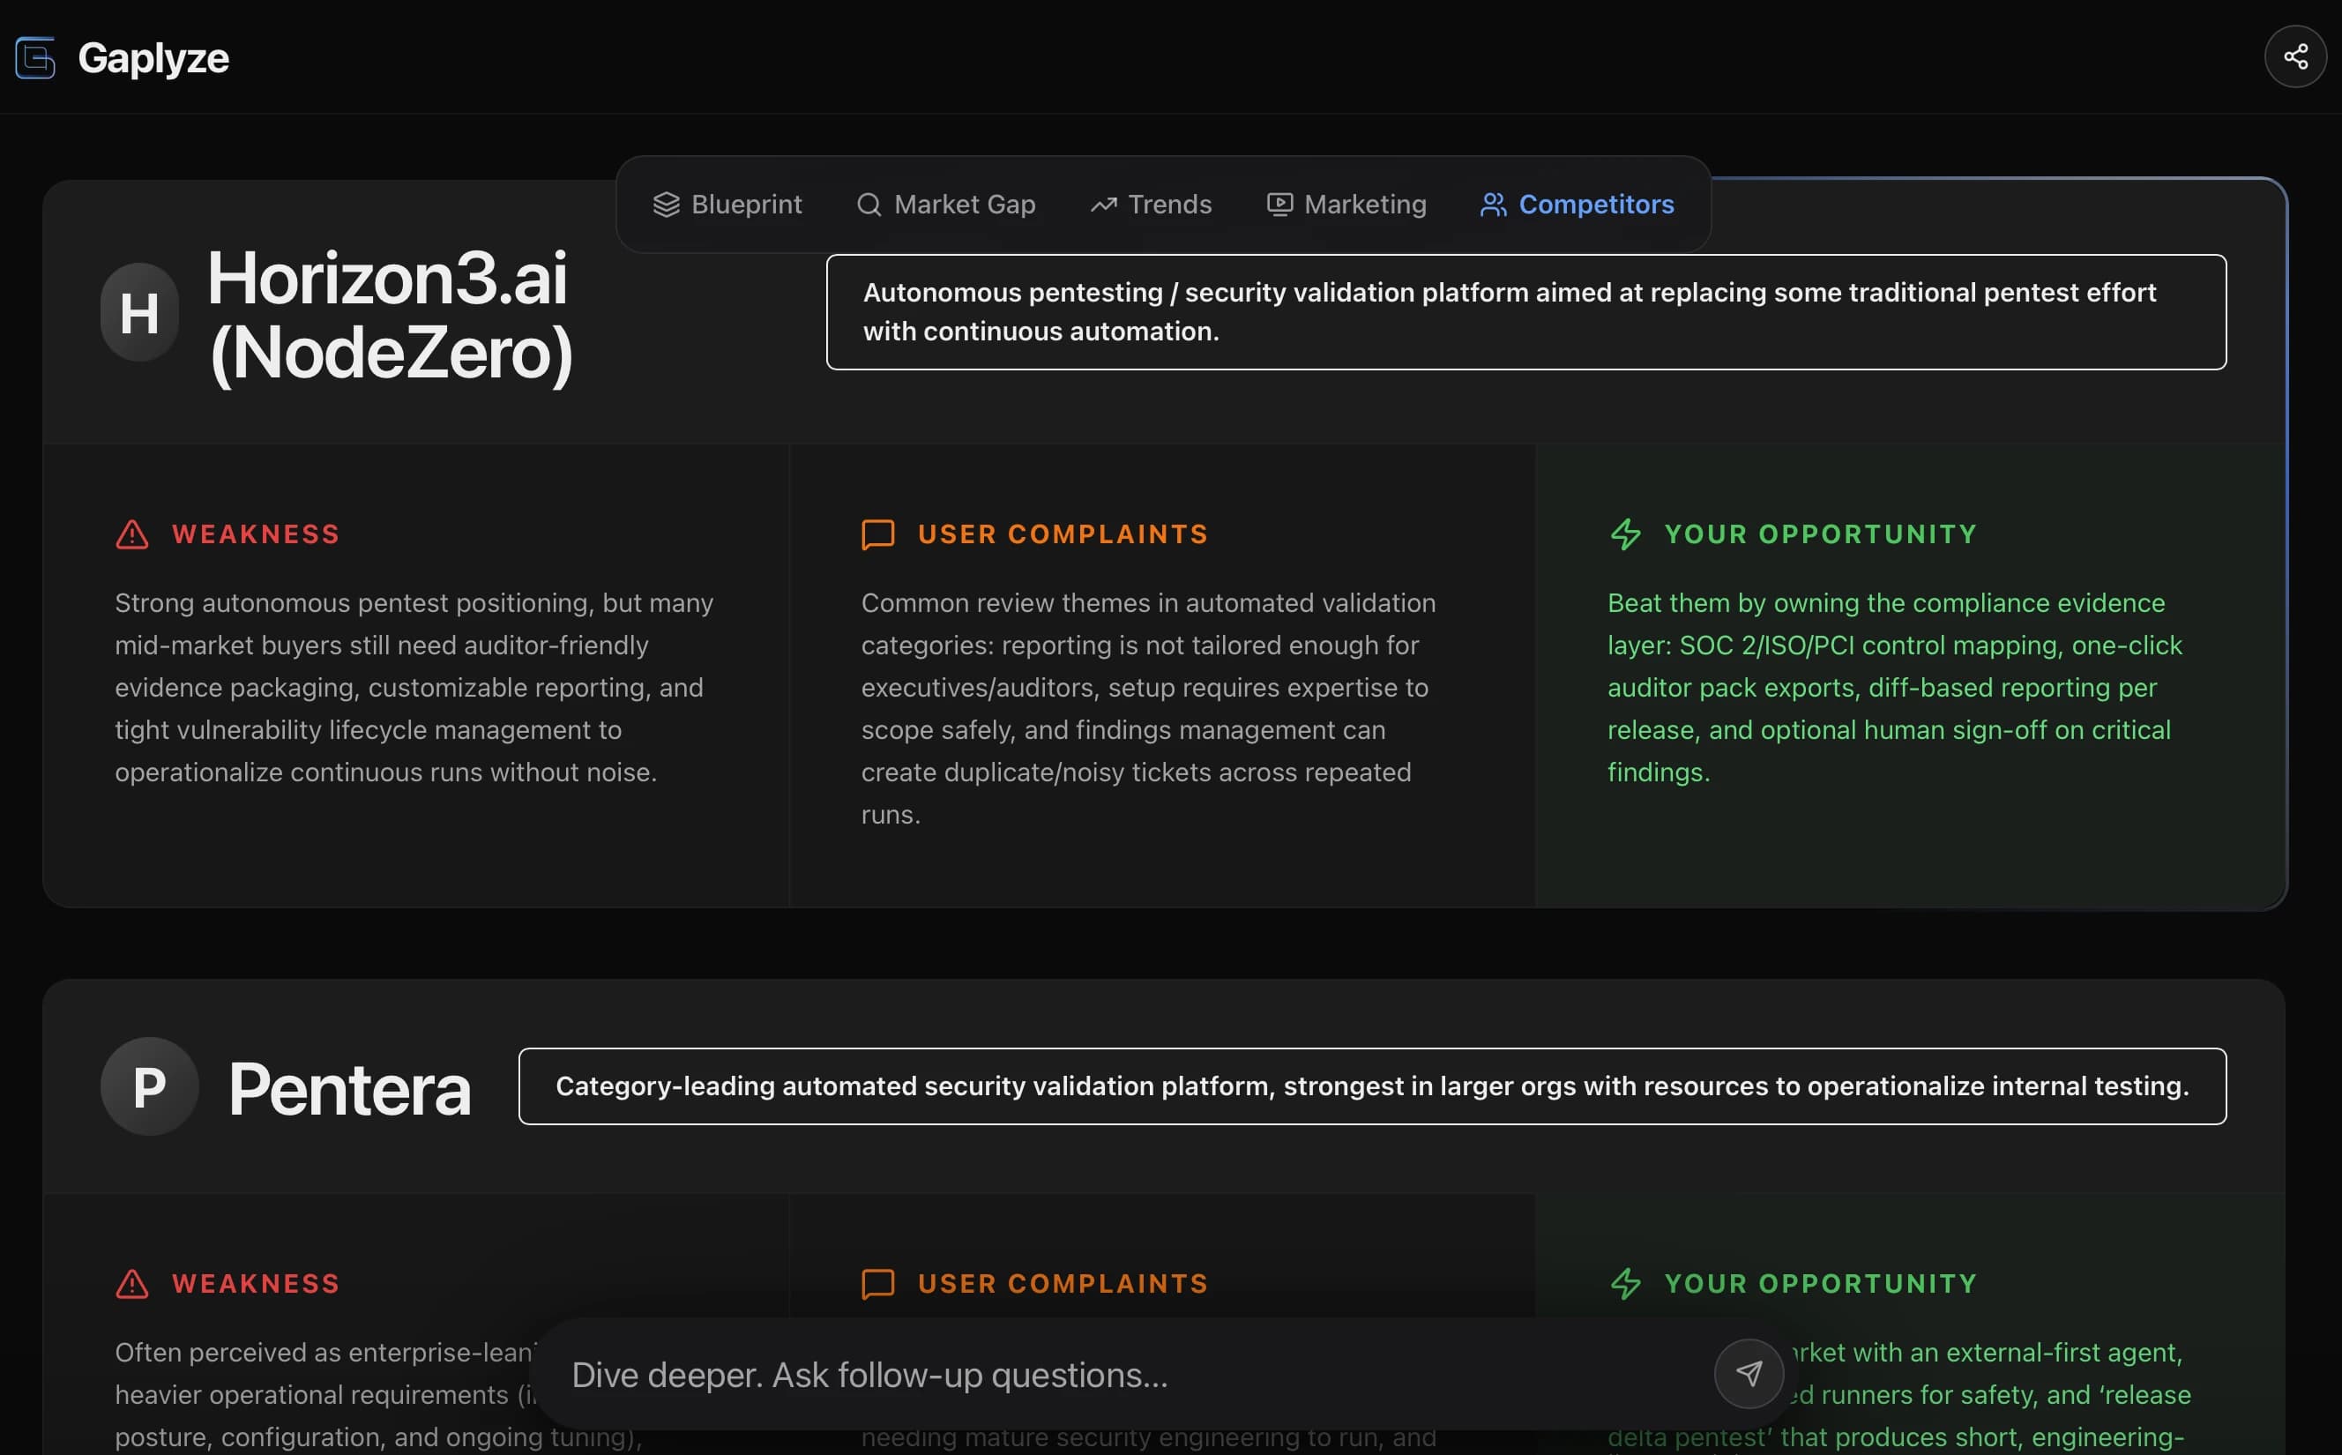Viewport: 2342px width, 1455px height.
Task: Click the P avatar for Pentera
Action: (x=149, y=1086)
